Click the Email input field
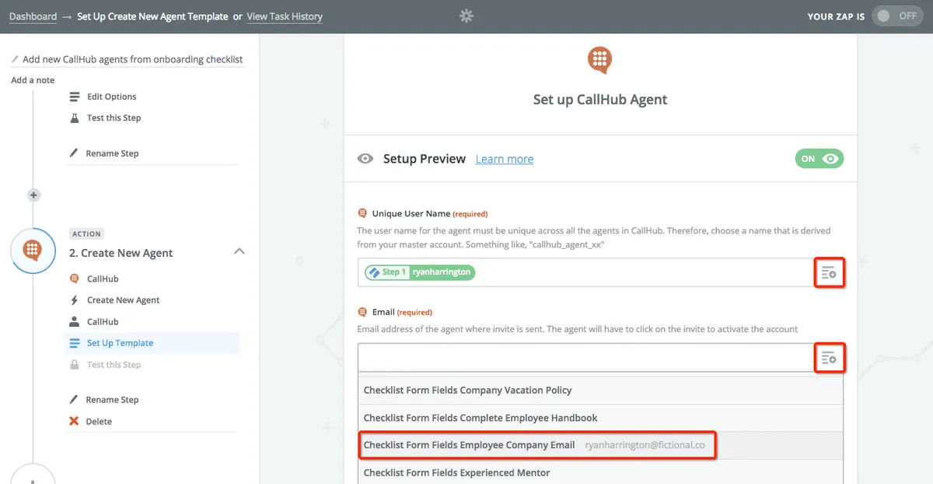The image size is (933, 484). click(583, 358)
